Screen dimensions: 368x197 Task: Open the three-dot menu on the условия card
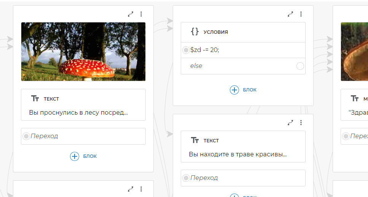pyautogui.click(x=301, y=14)
